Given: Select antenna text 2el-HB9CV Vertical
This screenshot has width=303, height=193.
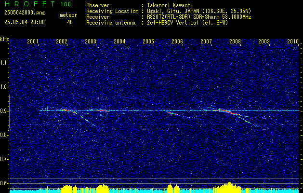Looking at the screenshot, I should (173, 23).
